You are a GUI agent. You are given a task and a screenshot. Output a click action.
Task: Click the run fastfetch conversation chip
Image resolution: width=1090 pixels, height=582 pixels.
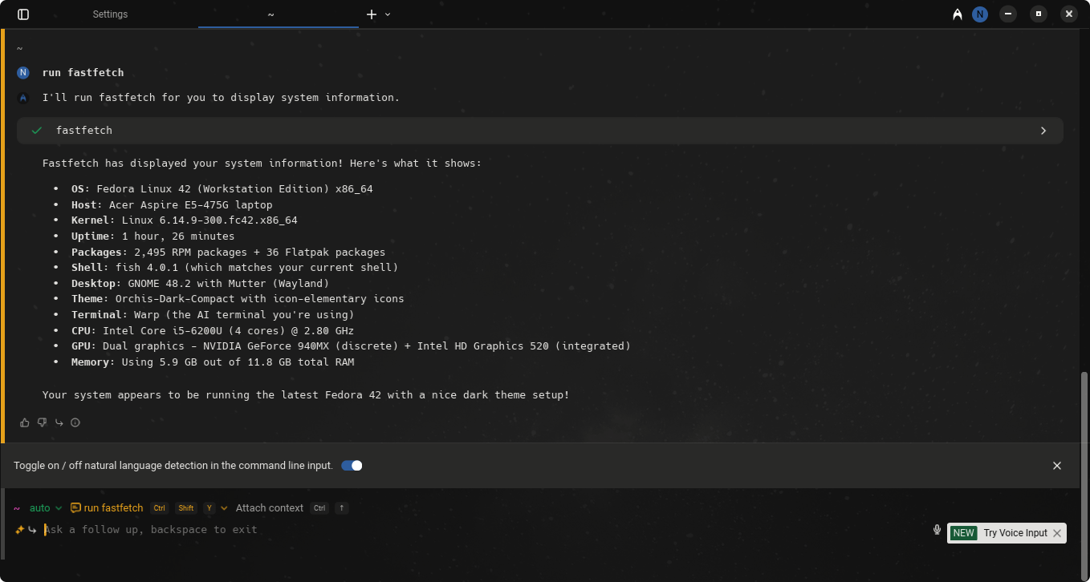pyautogui.click(x=107, y=508)
